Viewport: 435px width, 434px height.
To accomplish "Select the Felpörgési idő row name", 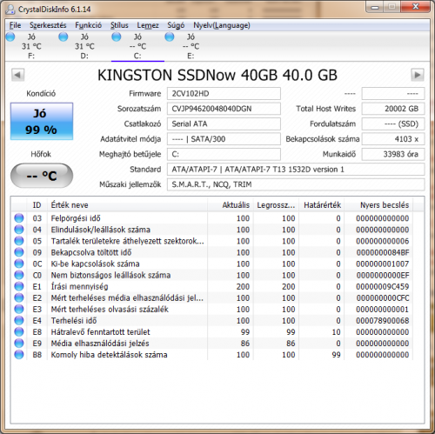I will [x=76, y=218].
